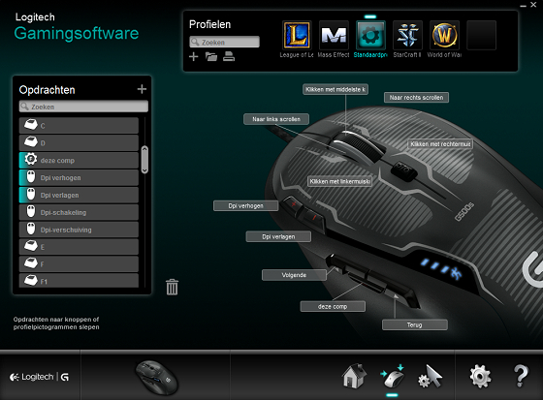Select the 'deze comp' command in list
Image resolution: width=543 pixels, height=400 pixels.
click(79, 160)
